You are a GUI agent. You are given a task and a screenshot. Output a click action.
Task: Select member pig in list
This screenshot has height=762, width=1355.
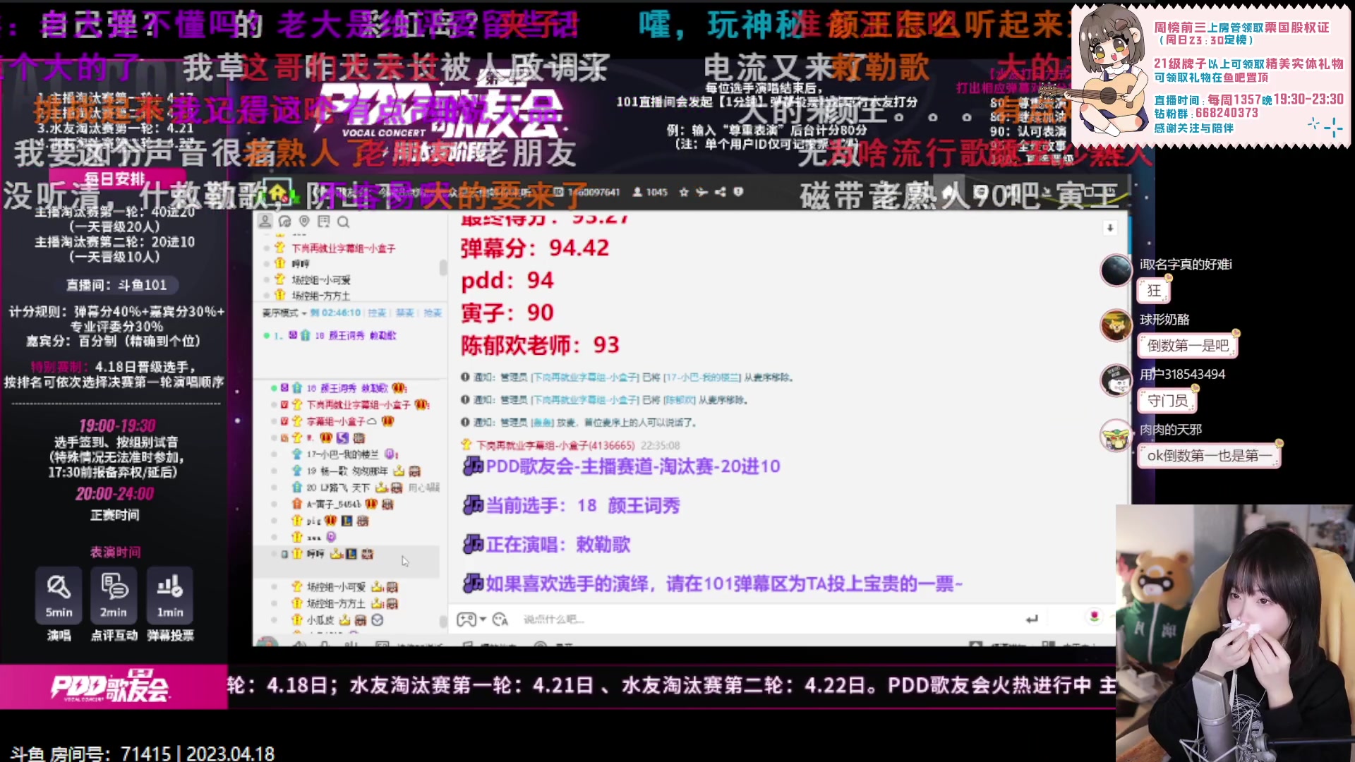pyautogui.click(x=313, y=521)
